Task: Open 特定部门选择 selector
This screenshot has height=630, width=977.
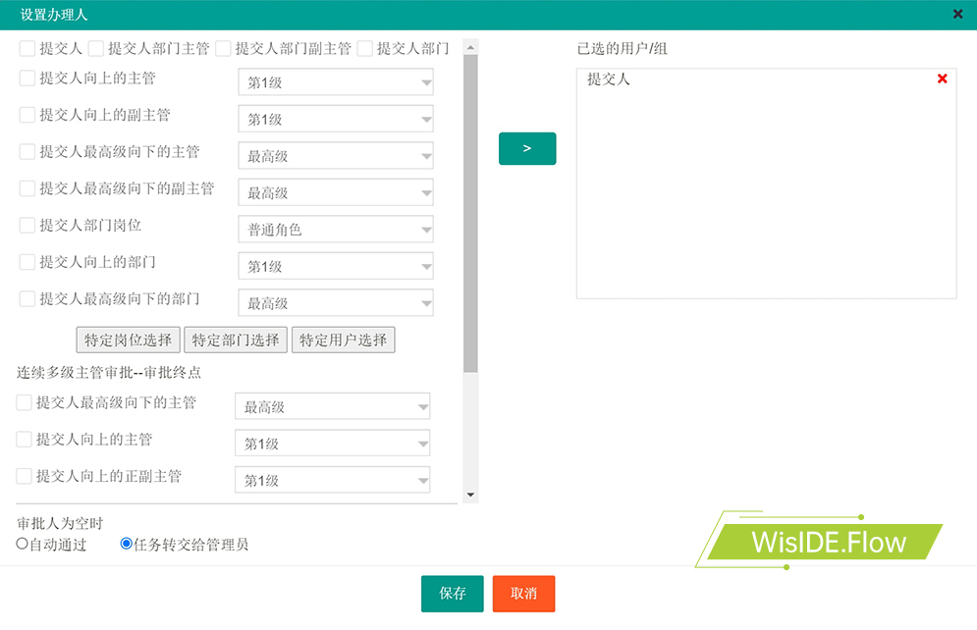Action: coord(236,340)
